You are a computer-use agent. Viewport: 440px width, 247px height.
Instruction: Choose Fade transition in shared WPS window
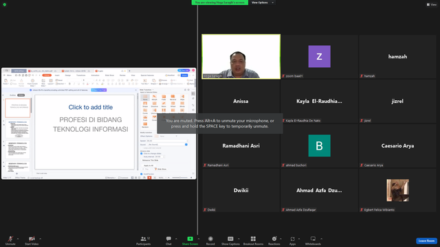point(164,97)
